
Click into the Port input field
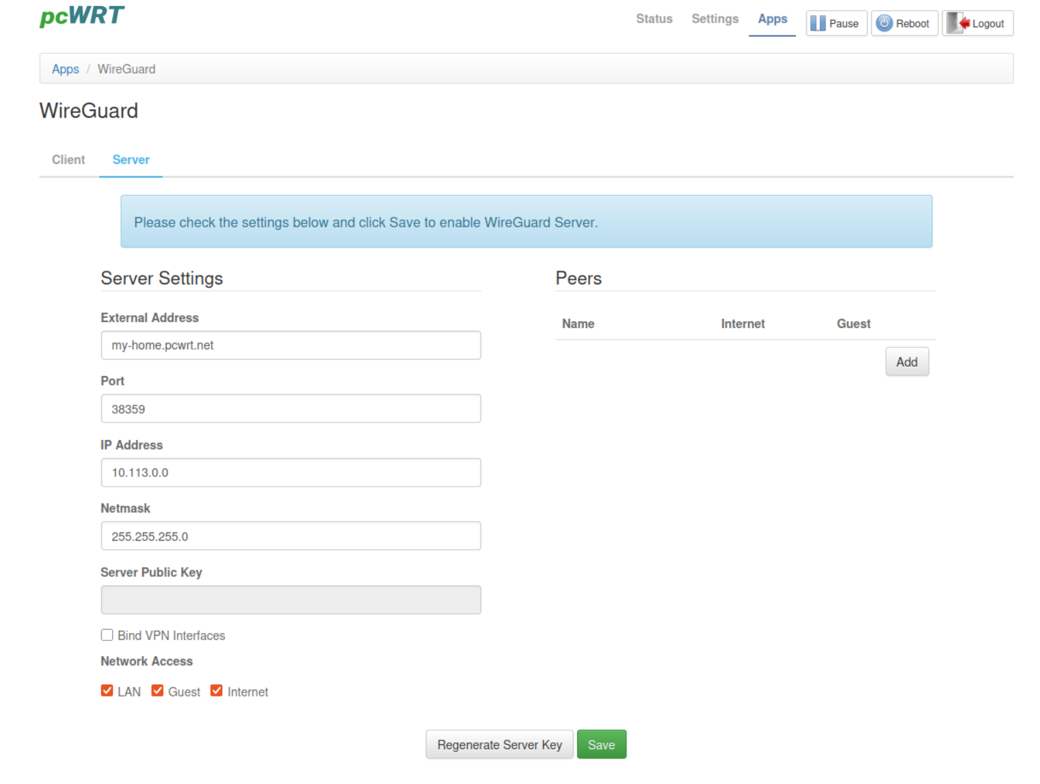[x=291, y=409]
